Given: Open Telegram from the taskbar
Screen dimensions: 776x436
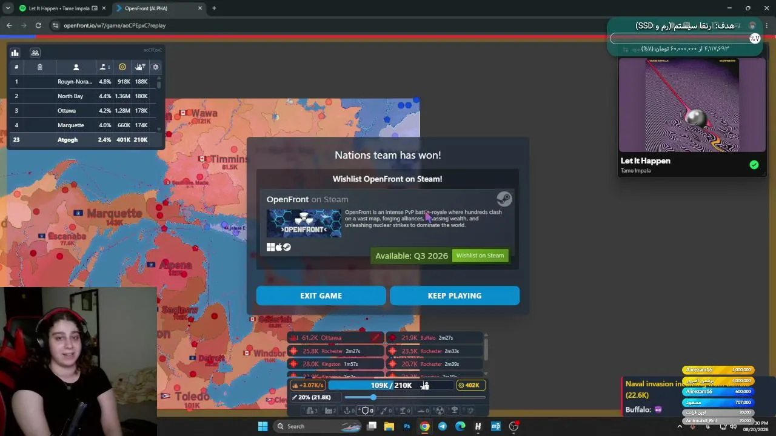Looking at the screenshot, I should coord(442,426).
